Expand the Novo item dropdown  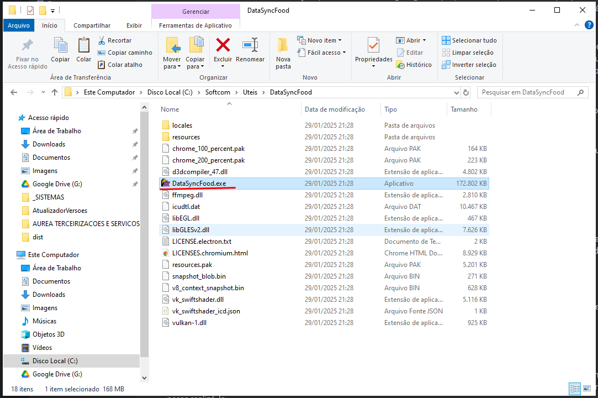tap(319, 40)
